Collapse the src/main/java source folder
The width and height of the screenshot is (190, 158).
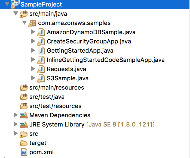[16, 14]
